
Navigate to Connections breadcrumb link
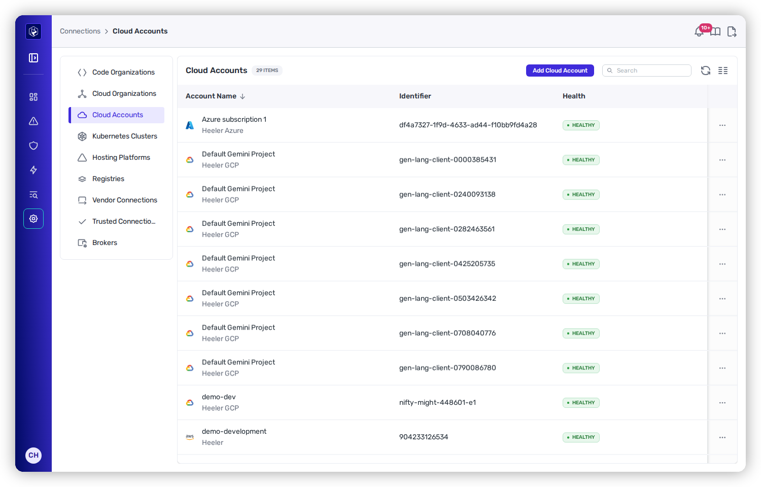(x=80, y=31)
